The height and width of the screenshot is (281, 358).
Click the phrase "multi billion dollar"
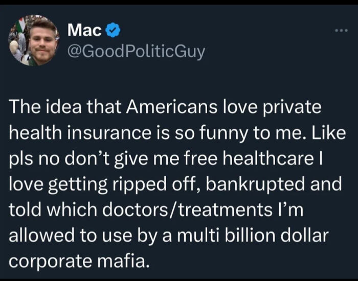(x=253, y=235)
